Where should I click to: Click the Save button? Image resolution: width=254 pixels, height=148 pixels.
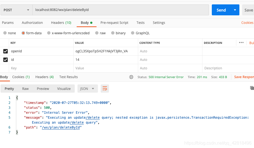pyautogui.click(x=248, y=10)
